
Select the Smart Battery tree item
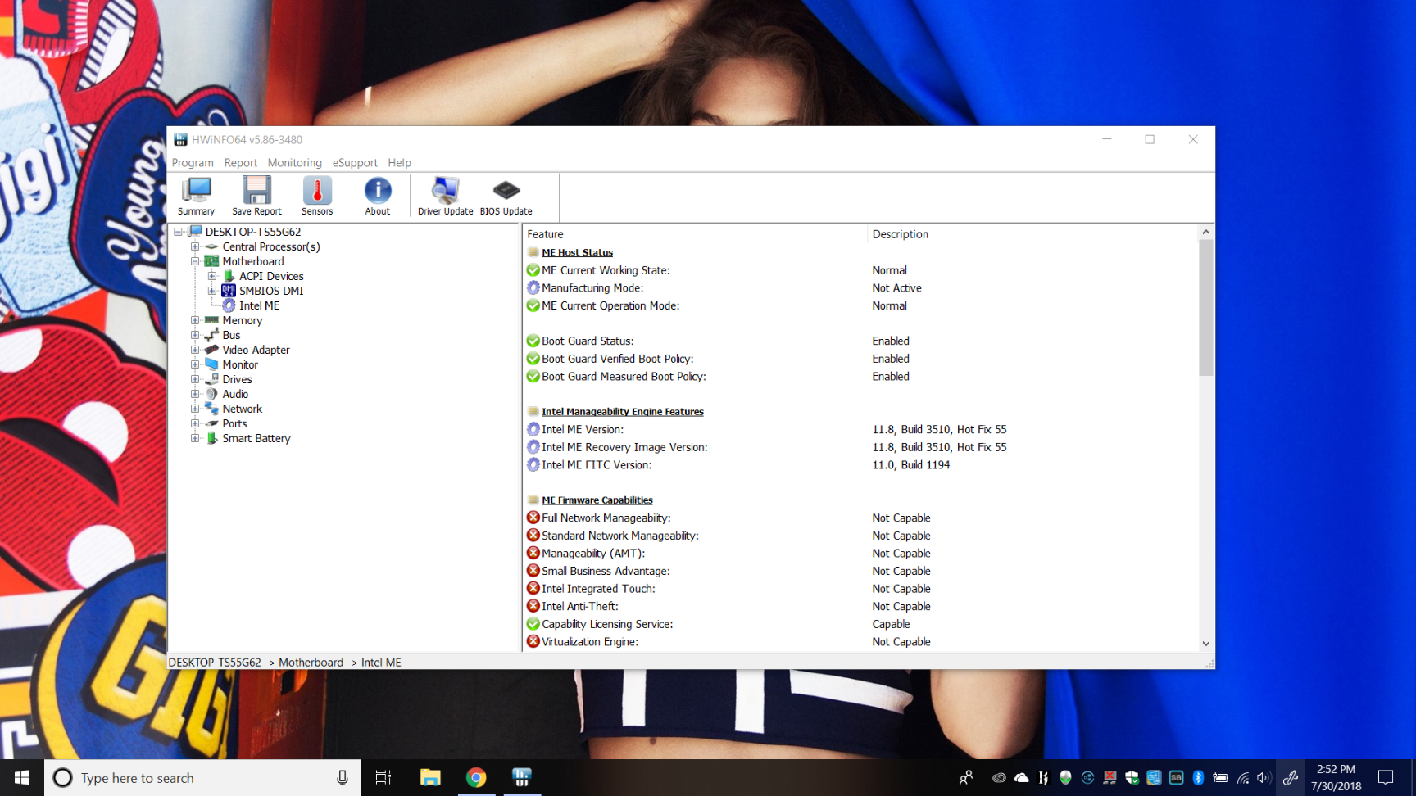pos(256,438)
